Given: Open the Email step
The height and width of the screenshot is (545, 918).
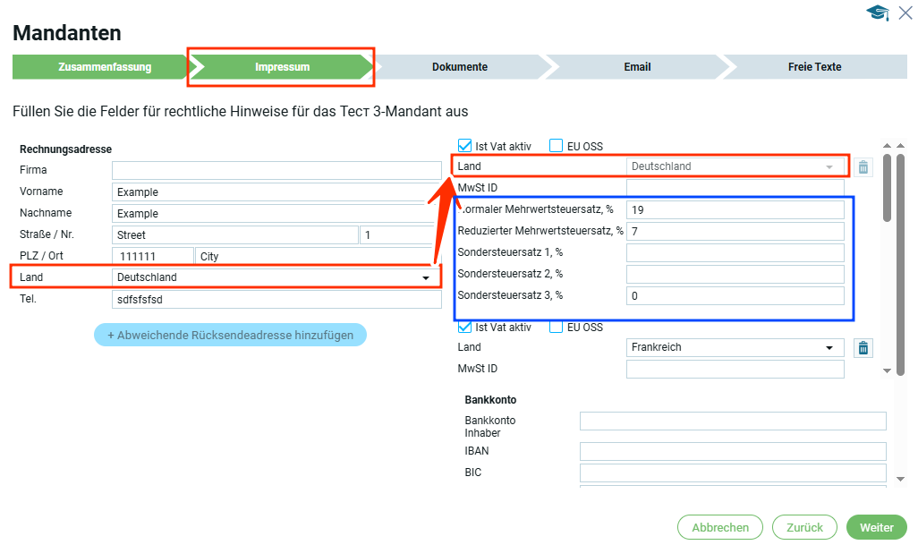Looking at the screenshot, I should 637,67.
